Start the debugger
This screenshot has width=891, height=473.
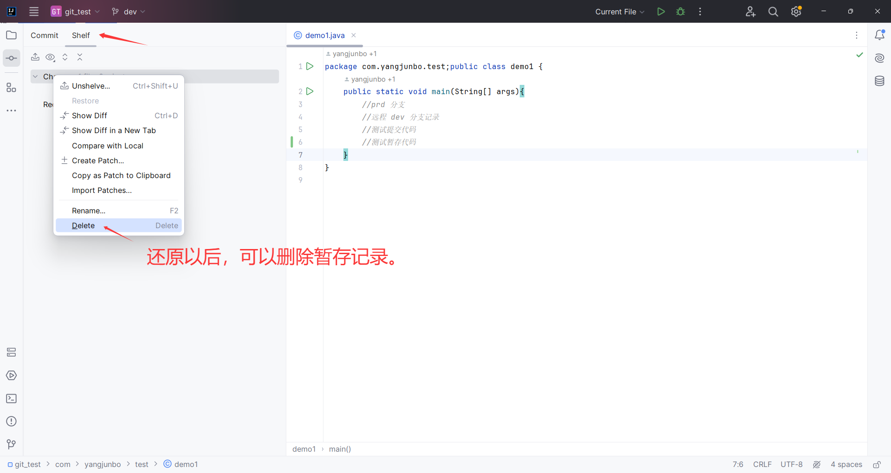pyautogui.click(x=680, y=11)
